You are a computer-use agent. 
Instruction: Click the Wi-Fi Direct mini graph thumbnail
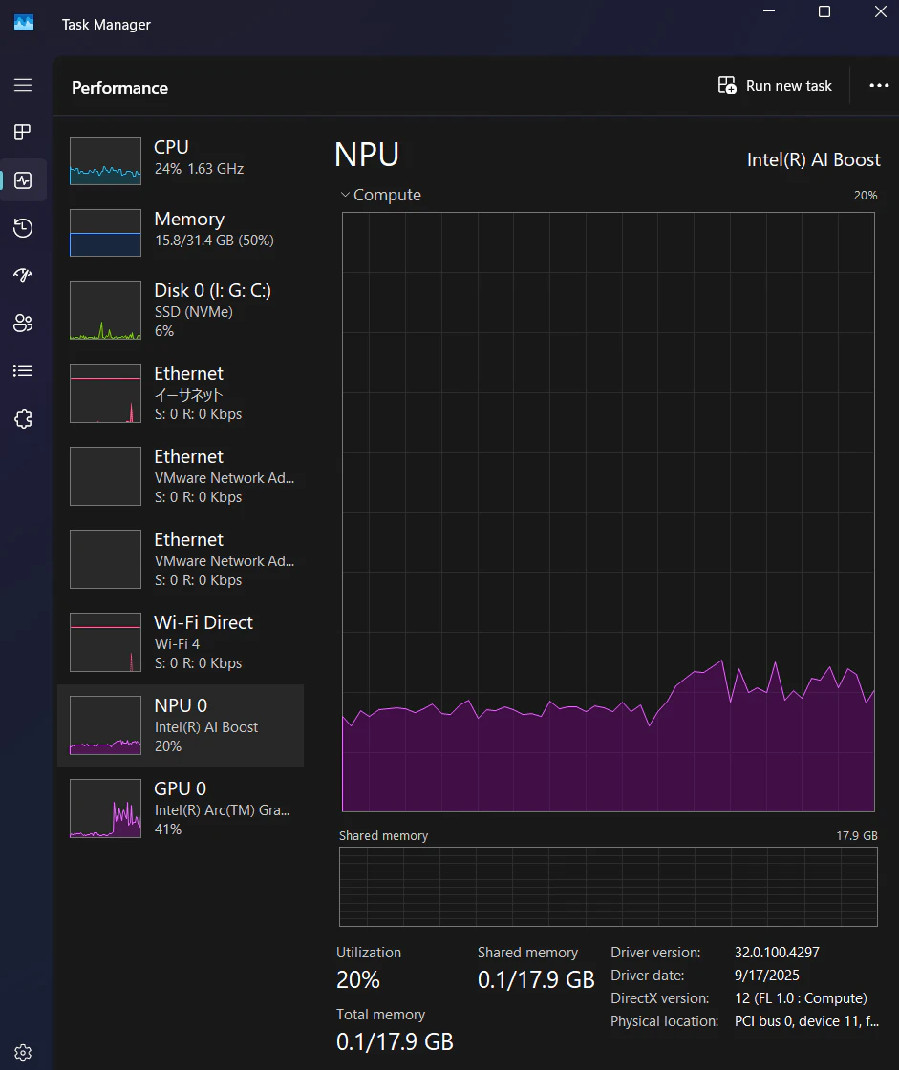[105, 642]
